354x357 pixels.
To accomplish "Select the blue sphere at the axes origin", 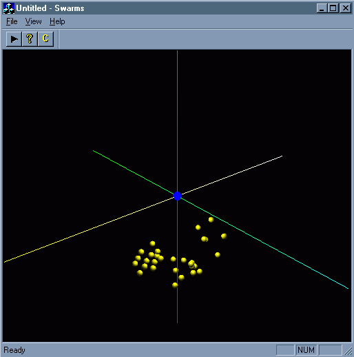I will click(x=177, y=196).
